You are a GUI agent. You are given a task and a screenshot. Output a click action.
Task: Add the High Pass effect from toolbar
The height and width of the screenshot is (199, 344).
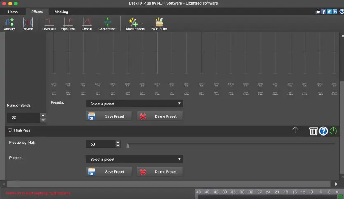coord(68,24)
